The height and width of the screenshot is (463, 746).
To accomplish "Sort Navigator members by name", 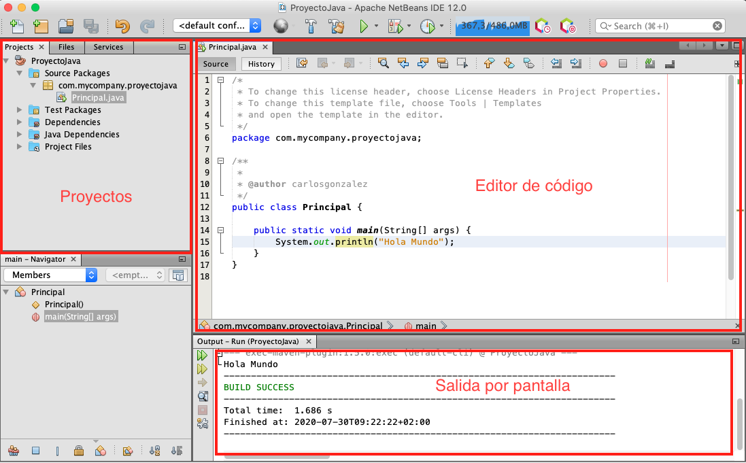I will coord(154,451).
